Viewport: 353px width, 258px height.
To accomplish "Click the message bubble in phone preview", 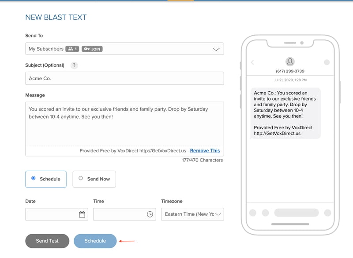I will (285, 113).
